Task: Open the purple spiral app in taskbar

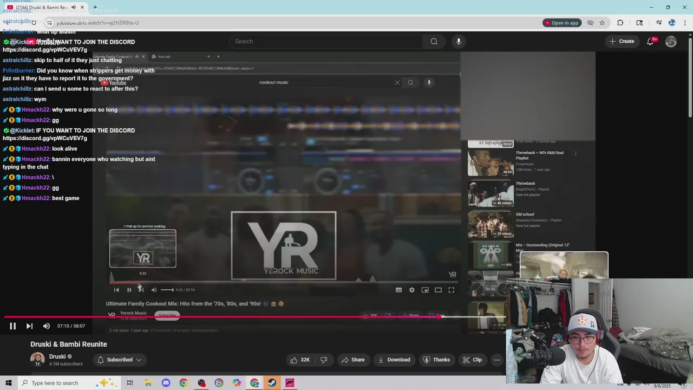Action: (219, 383)
